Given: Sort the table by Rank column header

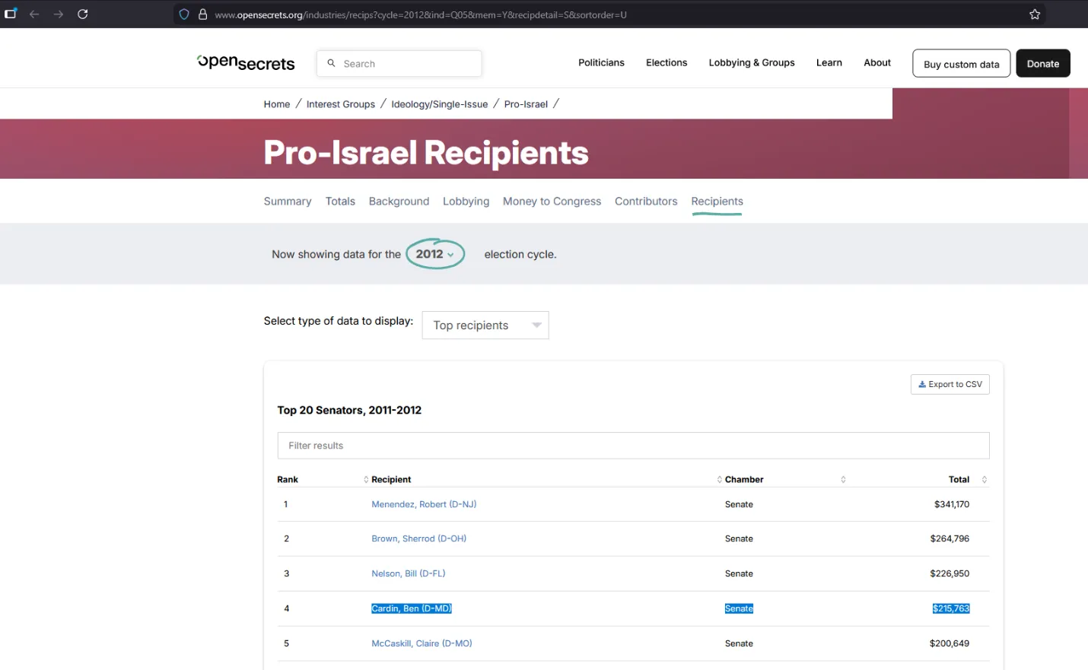Looking at the screenshot, I should (288, 480).
